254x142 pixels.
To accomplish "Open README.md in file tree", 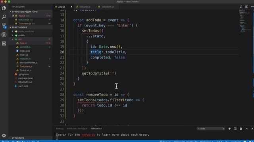I will [x=31, y=82].
